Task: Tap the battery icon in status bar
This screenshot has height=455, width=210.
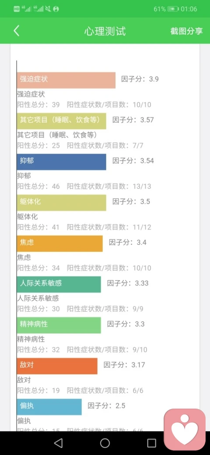Action: pos(173,9)
